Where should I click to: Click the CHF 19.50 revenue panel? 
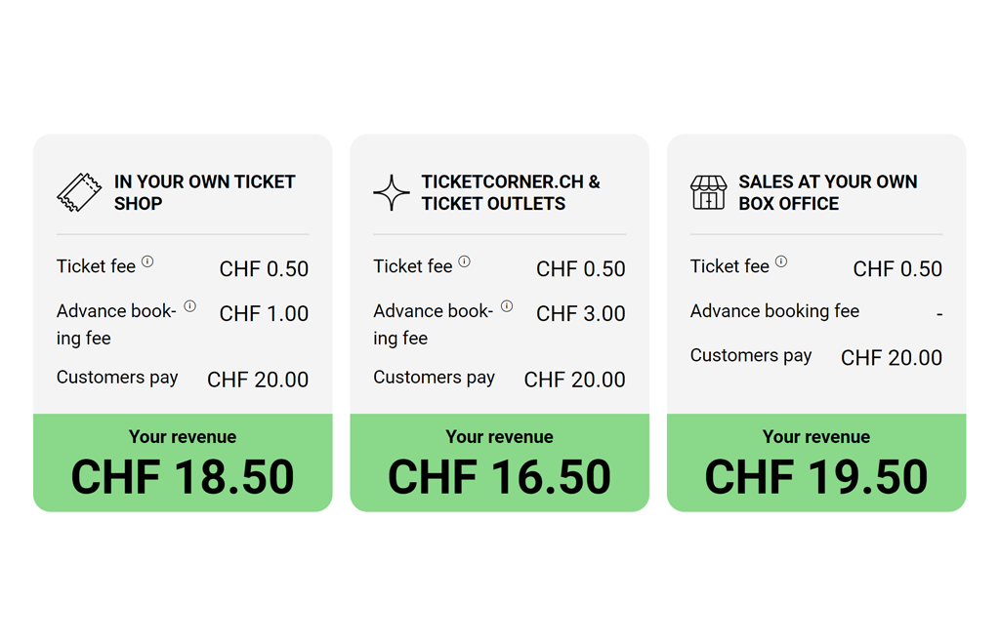(816, 463)
